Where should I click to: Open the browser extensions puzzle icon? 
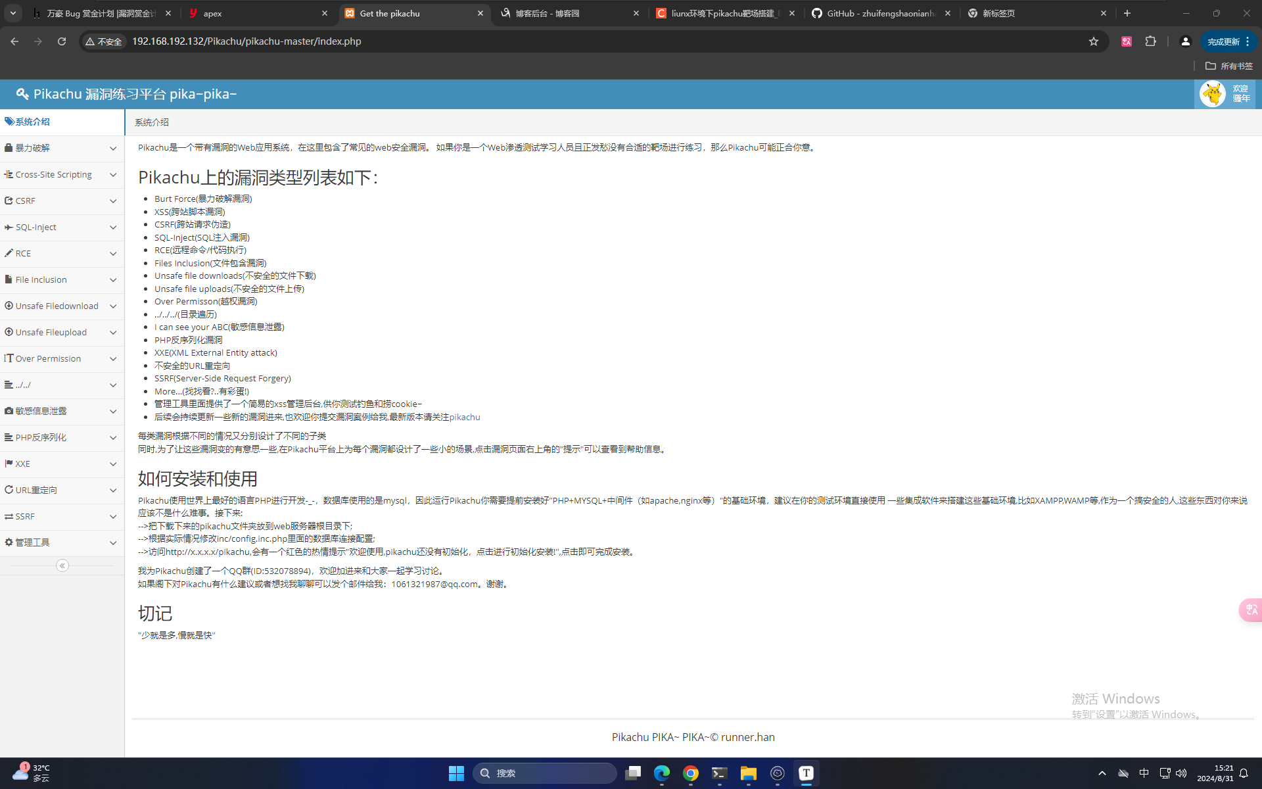pyautogui.click(x=1150, y=41)
